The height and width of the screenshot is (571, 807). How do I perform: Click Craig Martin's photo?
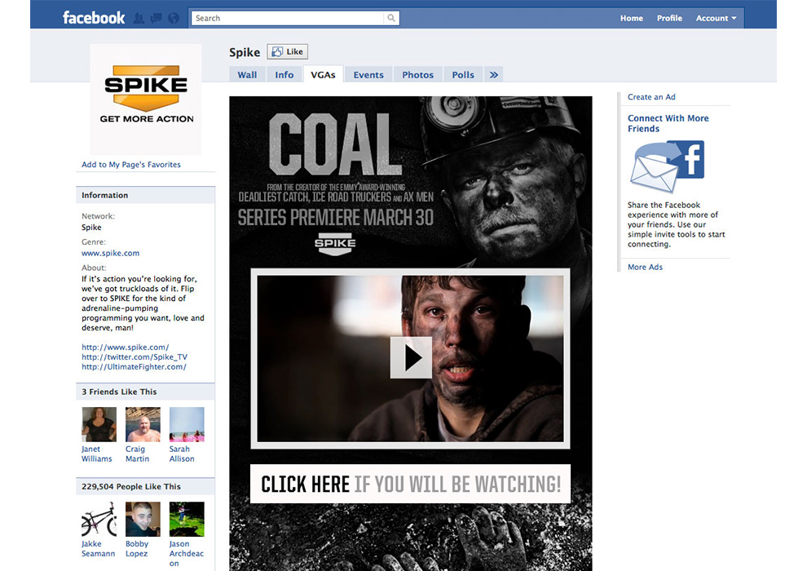click(x=143, y=424)
